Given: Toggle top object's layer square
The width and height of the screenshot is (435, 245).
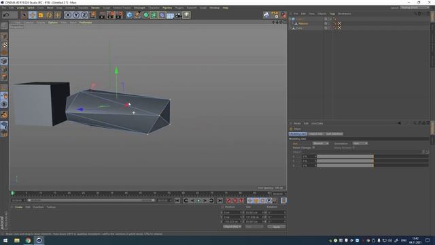Looking at the screenshot, I should [x=326, y=19].
